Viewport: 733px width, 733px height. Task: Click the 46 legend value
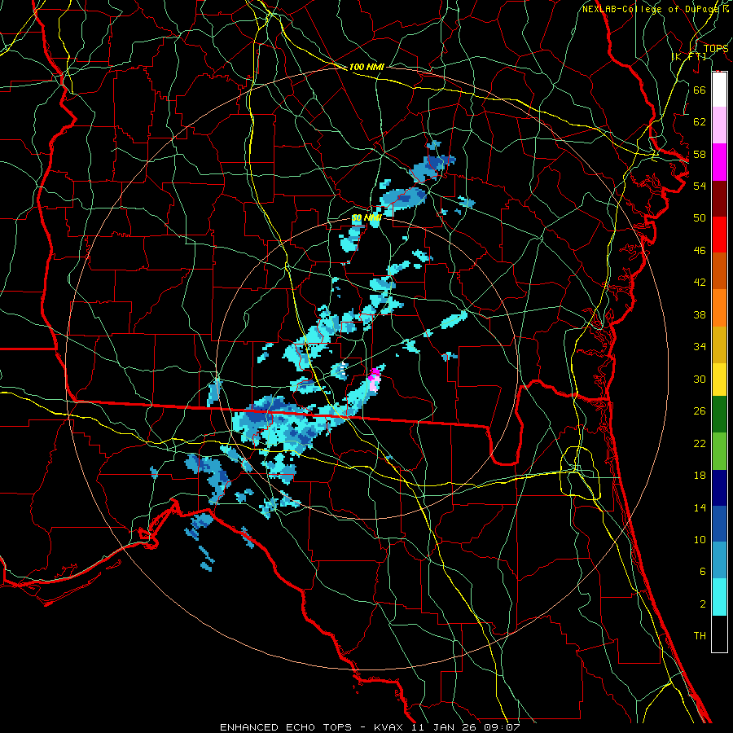tap(700, 251)
